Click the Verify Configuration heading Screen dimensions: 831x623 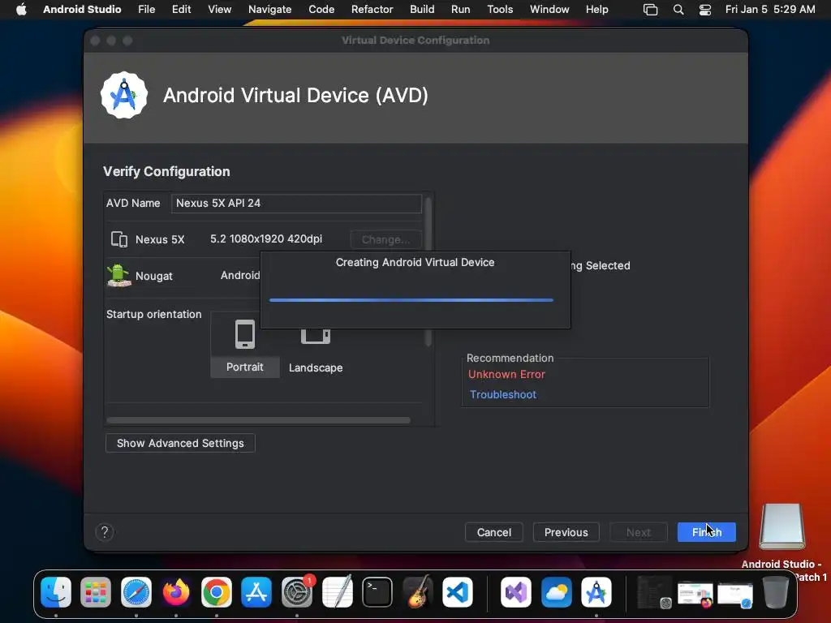pos(166,171)
